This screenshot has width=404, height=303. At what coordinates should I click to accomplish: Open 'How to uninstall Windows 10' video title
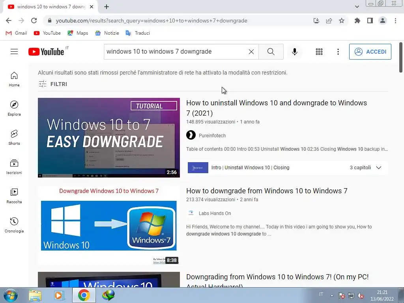277,108
